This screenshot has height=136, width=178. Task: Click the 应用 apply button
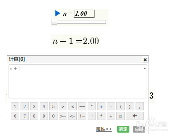(x=139, y=129)
